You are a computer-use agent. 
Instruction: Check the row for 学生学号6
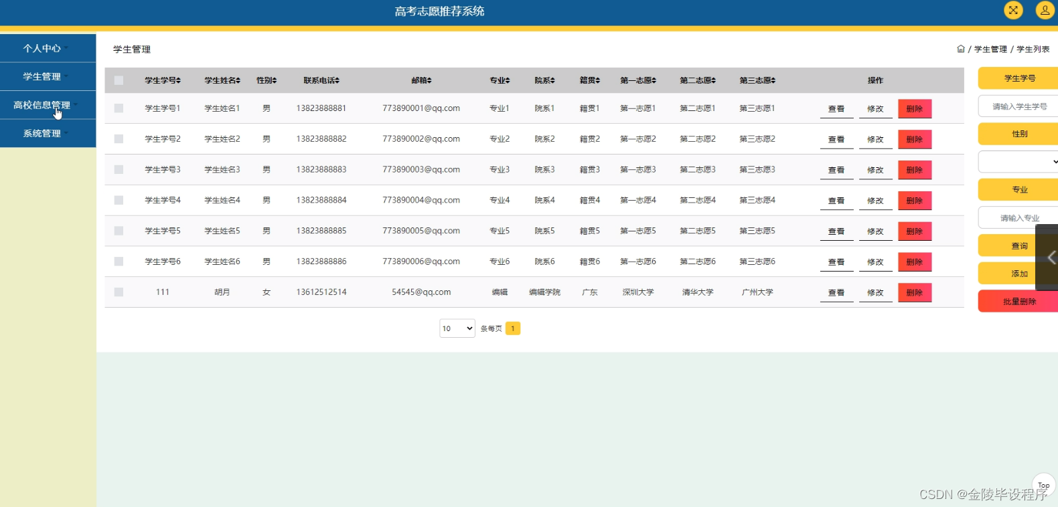tap(119, 262)
